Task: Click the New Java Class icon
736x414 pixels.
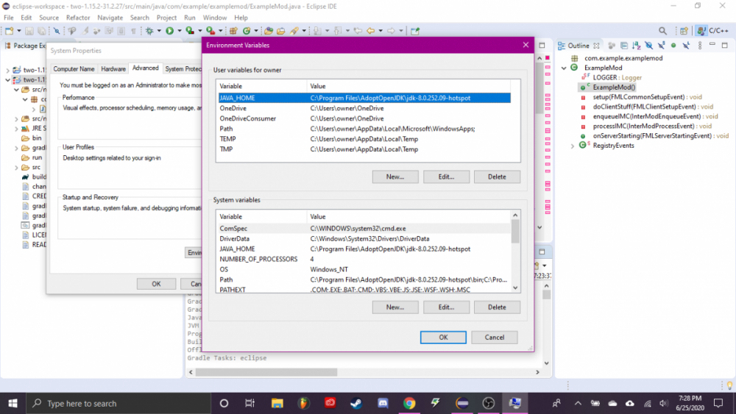Action: 247,31
